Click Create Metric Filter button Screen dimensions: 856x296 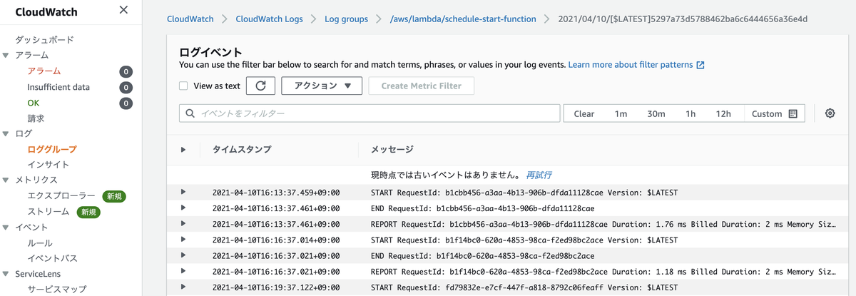(x=422, y=86)
